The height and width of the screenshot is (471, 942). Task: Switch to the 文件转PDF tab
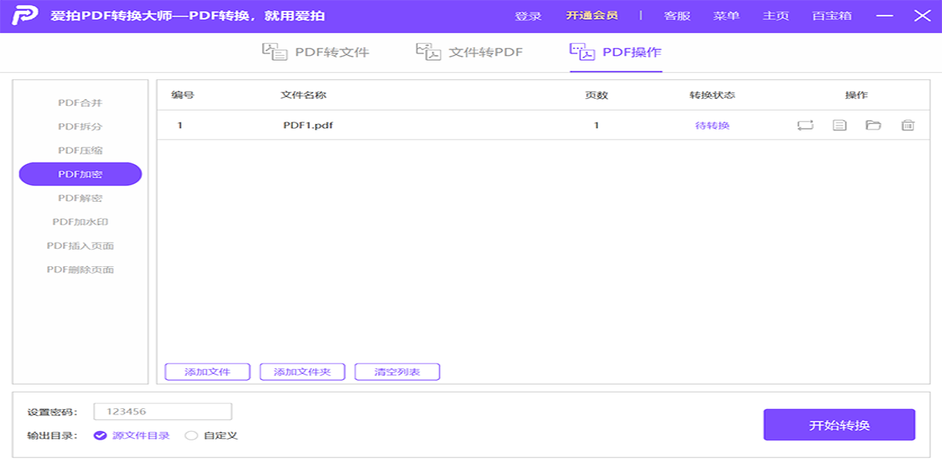click(469, 53)
